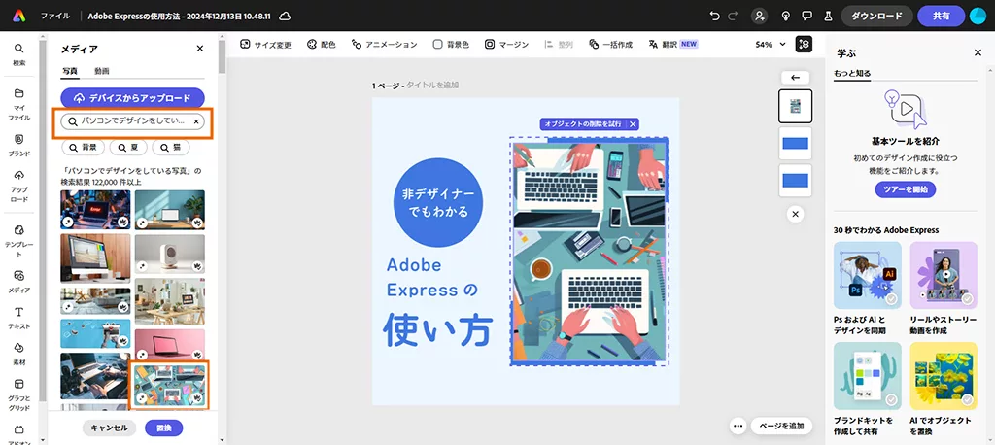
Task: Click the タイトルを追加 page title field
Action: click(x=432, y=85)
